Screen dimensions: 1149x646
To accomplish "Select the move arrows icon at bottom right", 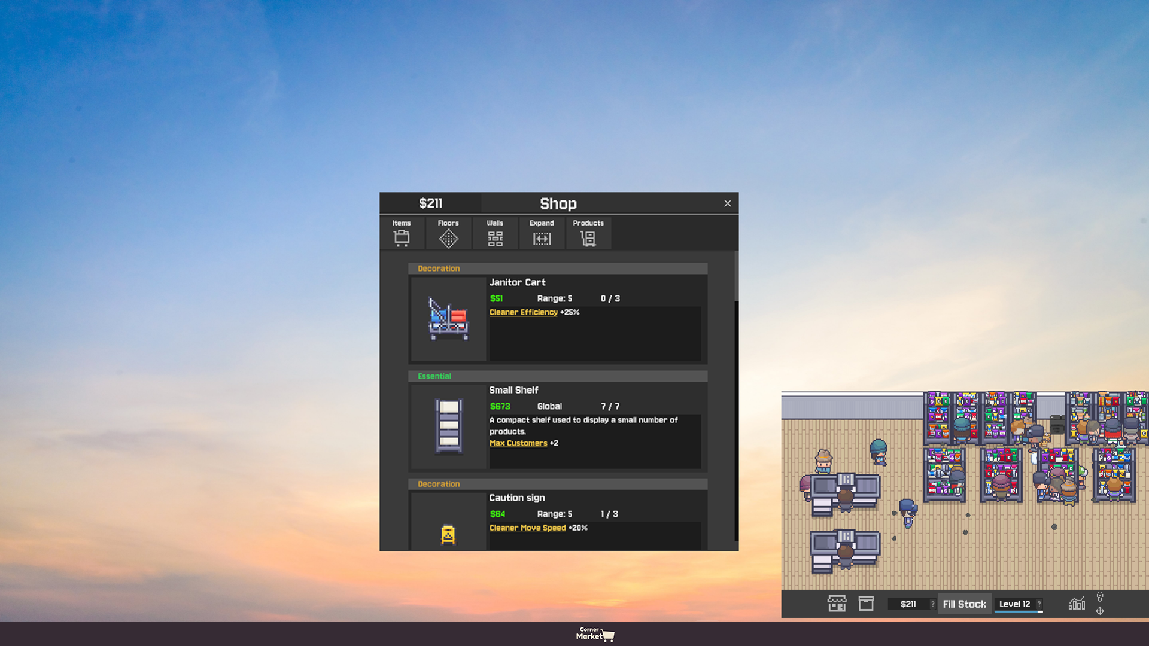I will (x=1101, y=611).
